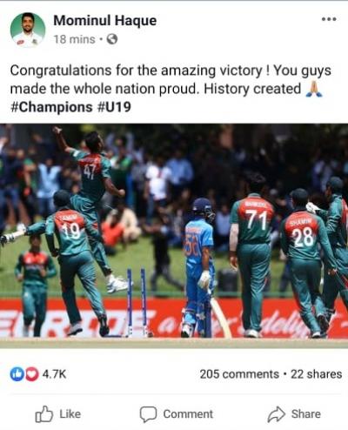View the 22 shares list

click(316, 374)
